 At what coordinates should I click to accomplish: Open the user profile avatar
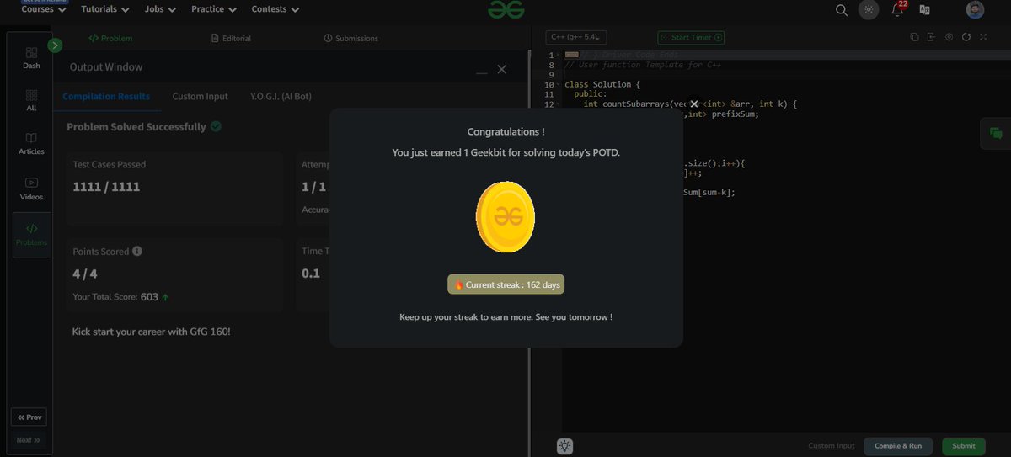tap(975, 10)
